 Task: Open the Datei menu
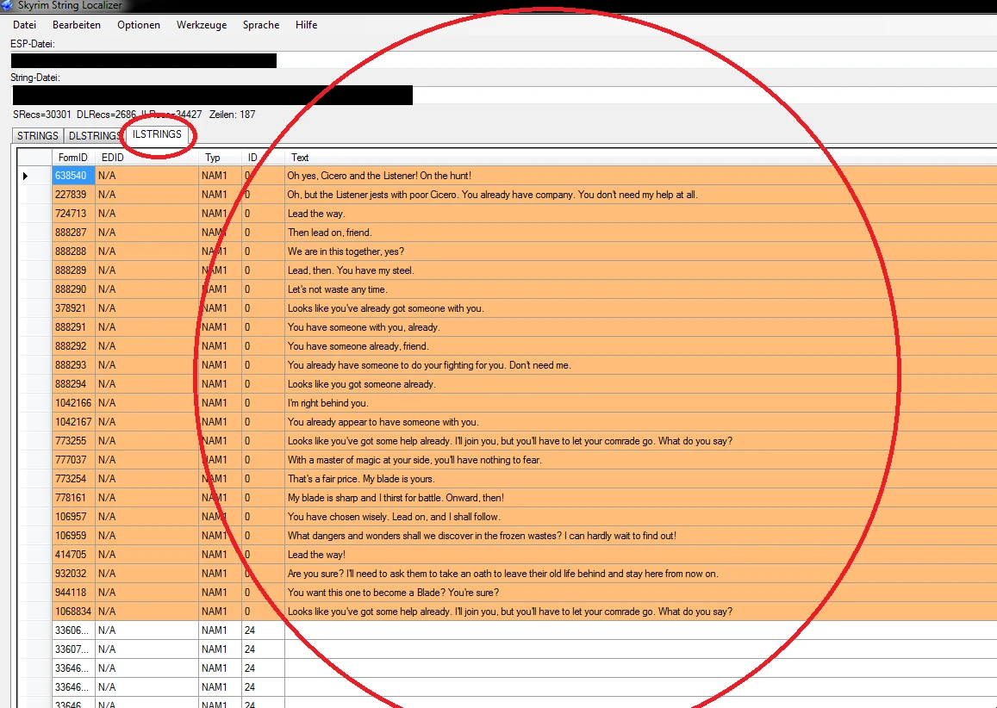click(24, 25)
